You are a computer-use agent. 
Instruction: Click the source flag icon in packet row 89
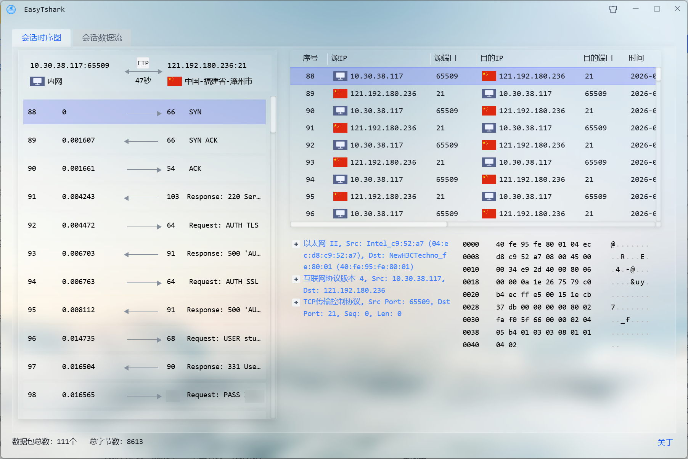pos(340,94)
